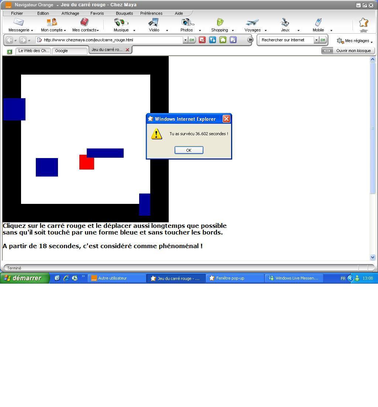The height and width of the screenshot is (407, 378).
Task: Open the Messagerie mail icon
Action: [x=19, y=22]
